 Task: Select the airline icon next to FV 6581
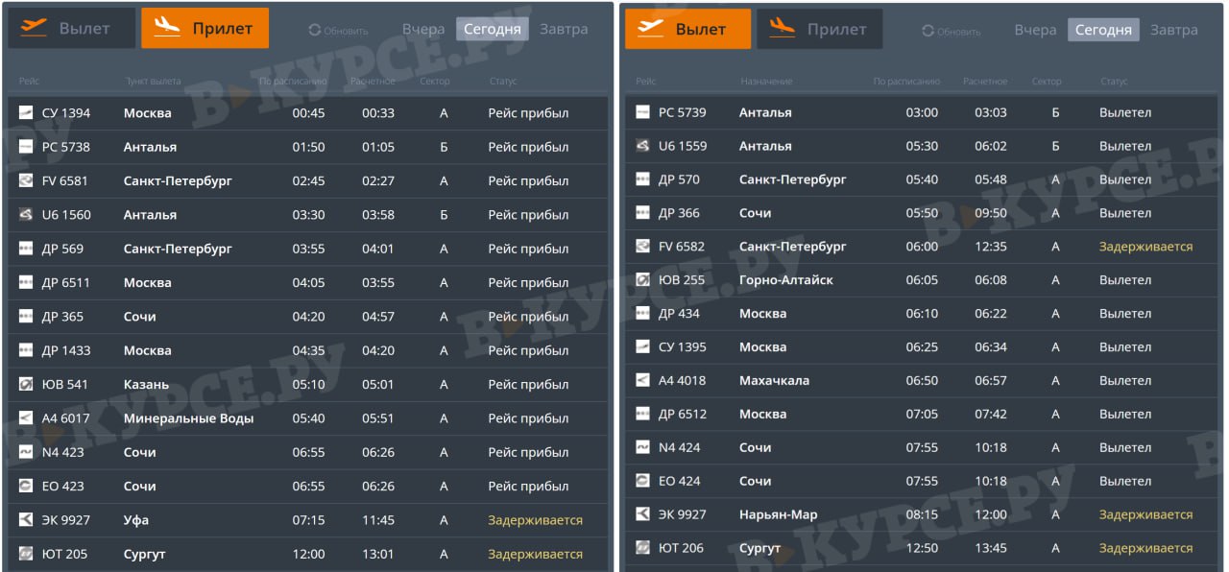point(26,181)
